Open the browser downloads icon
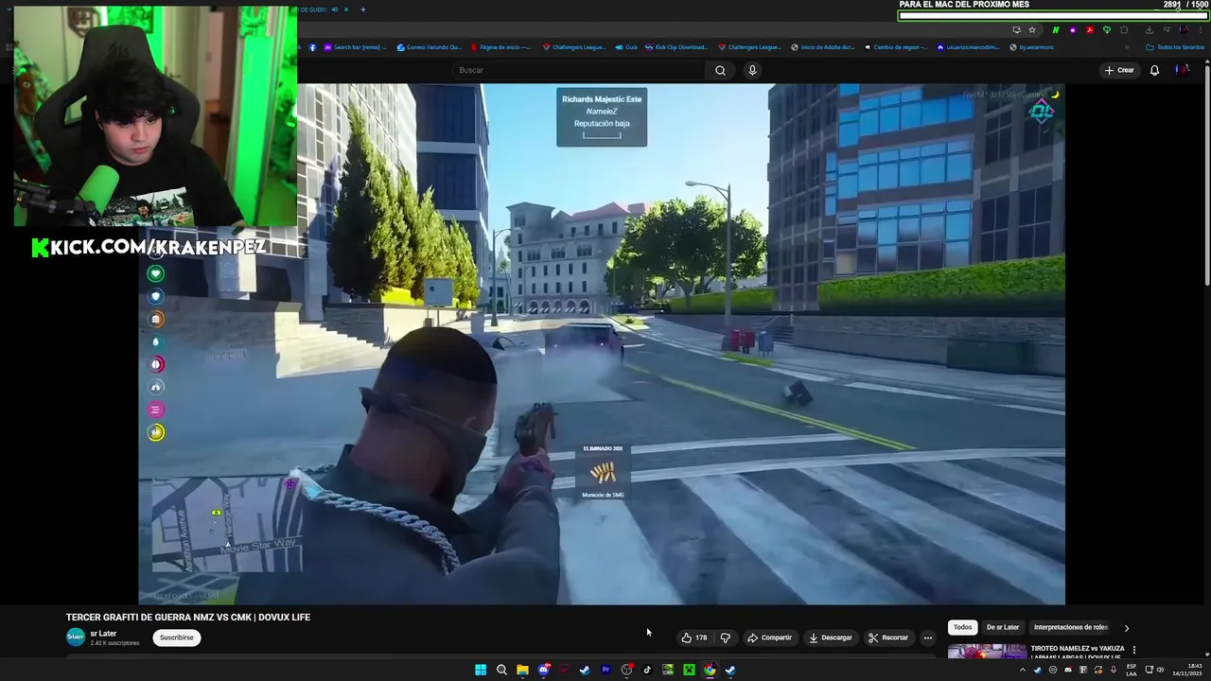 tap(1149, 30)
